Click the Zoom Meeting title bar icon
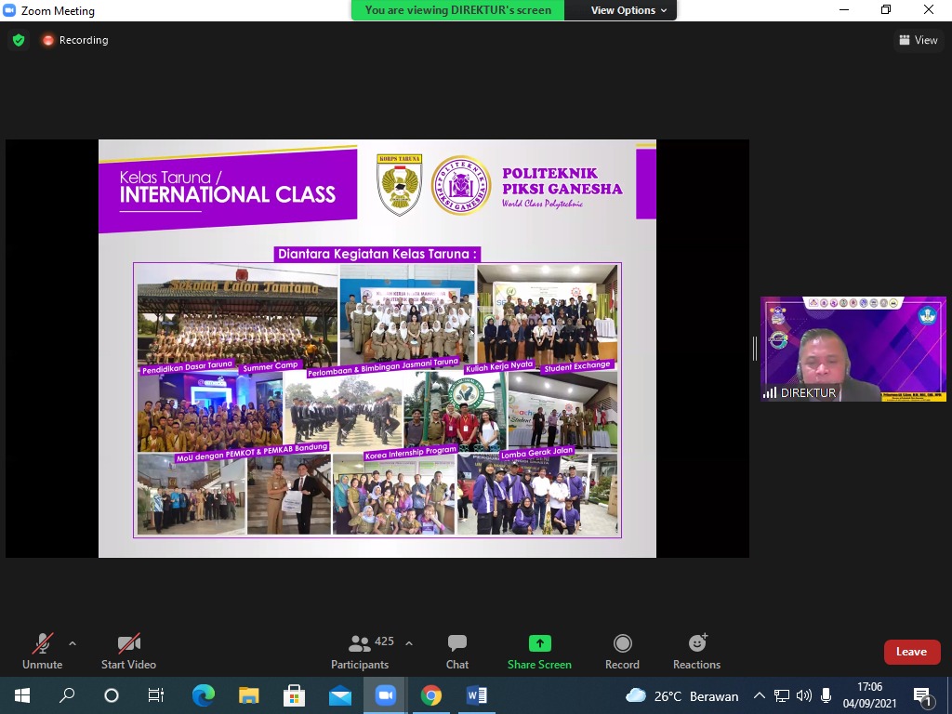This screenshot has height=714, width=952. [9, 10]
